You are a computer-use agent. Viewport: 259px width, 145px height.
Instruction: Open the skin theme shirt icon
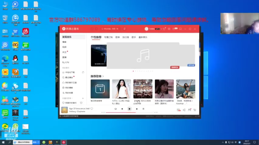164,29
